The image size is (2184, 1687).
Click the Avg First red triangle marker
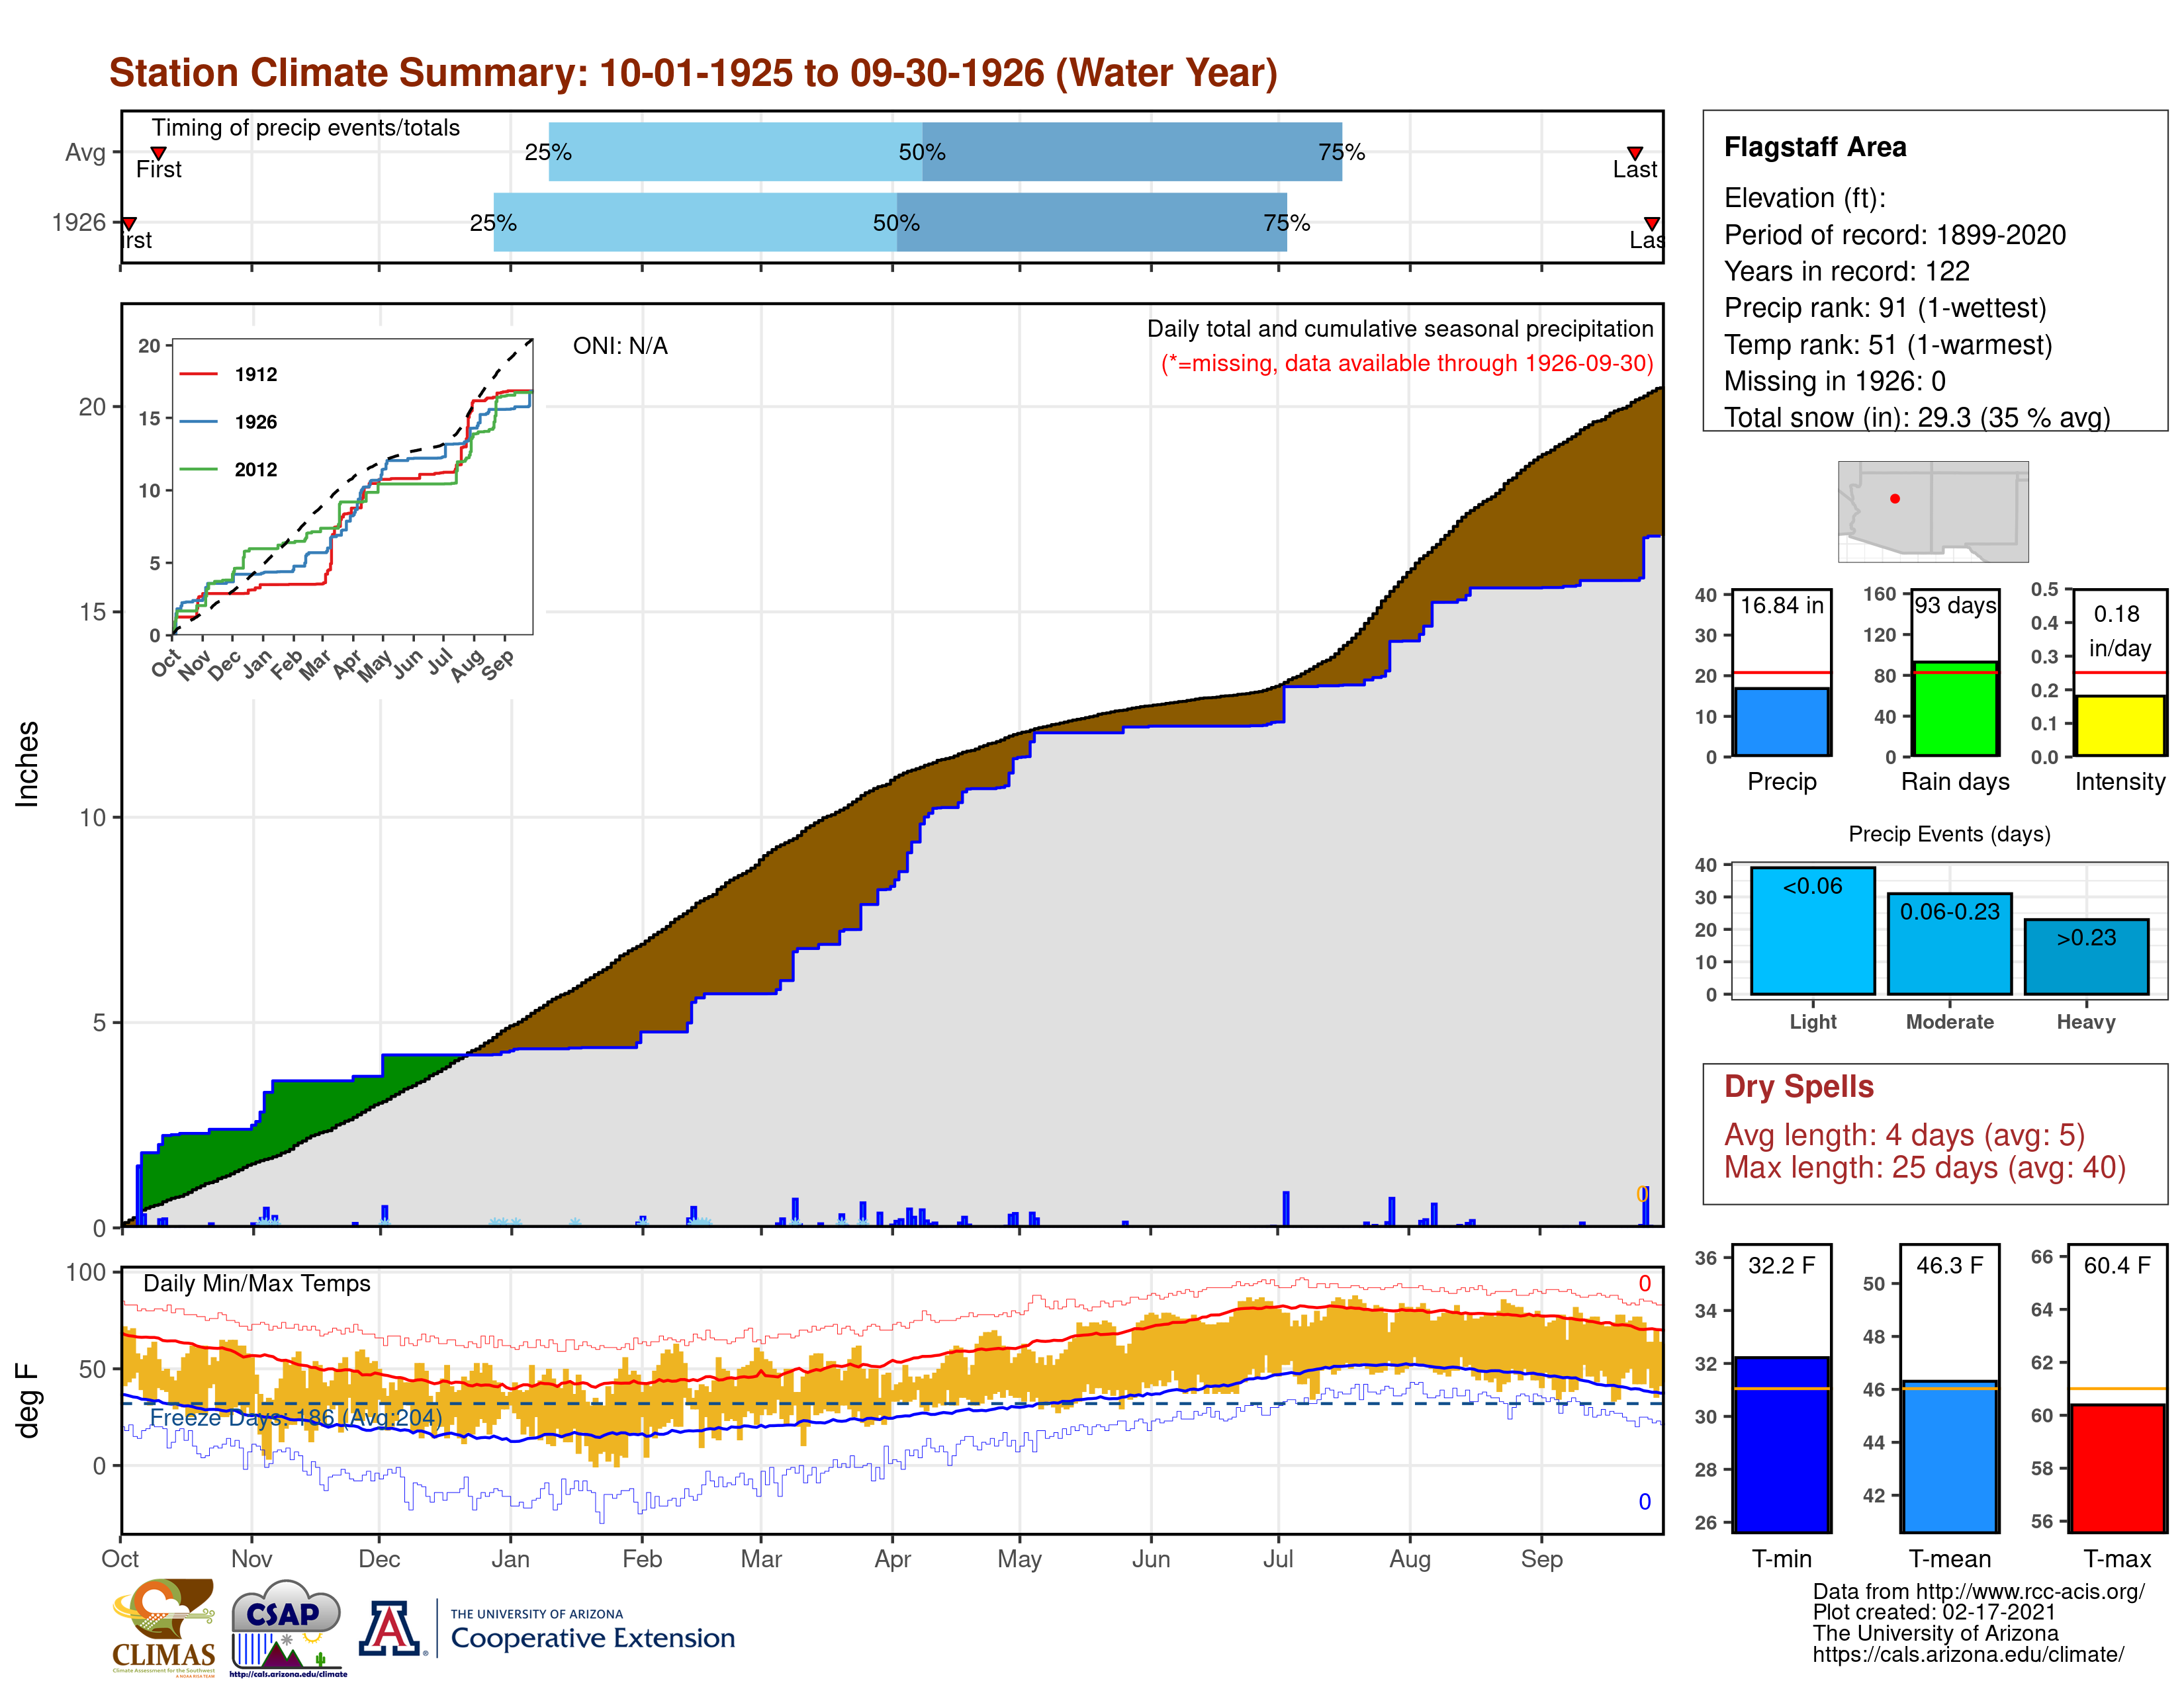point(158,153)
